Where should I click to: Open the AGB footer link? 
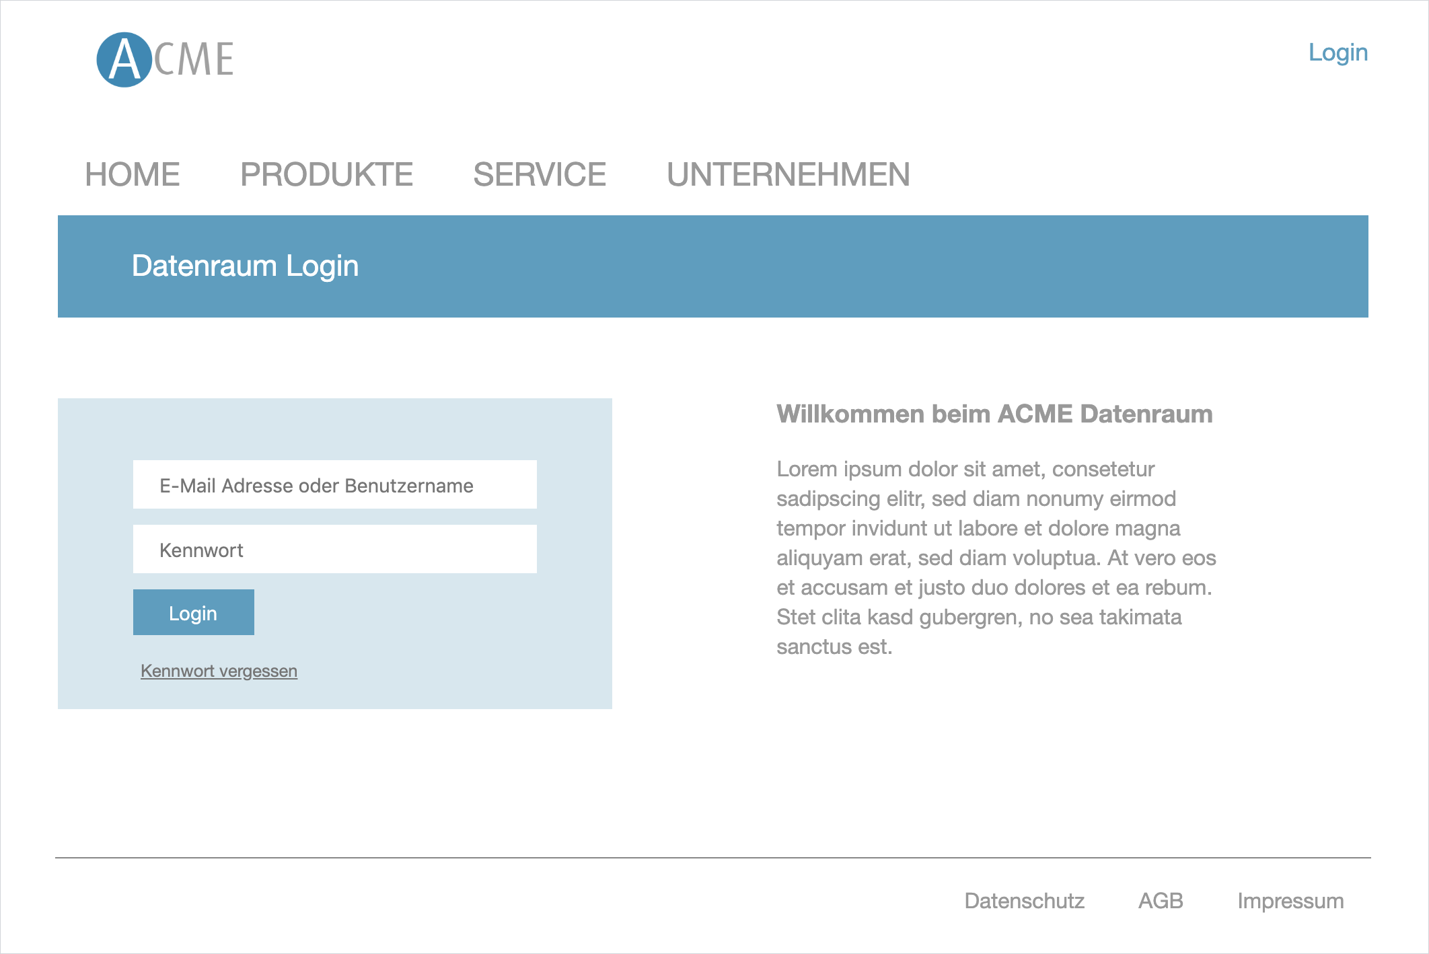(x=1161, y=901)
